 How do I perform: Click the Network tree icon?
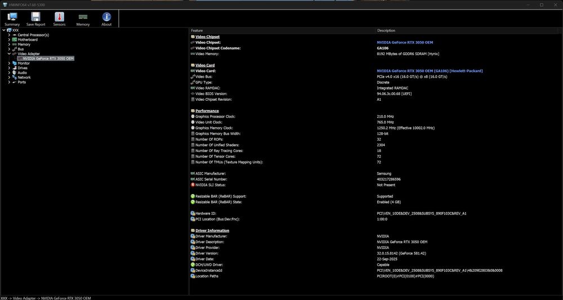[15, 77]
